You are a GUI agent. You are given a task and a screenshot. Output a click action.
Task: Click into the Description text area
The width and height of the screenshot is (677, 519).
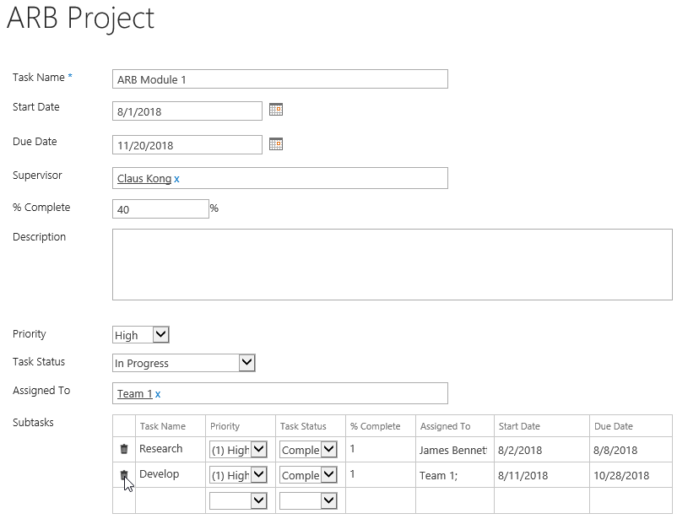coord(393,264)
